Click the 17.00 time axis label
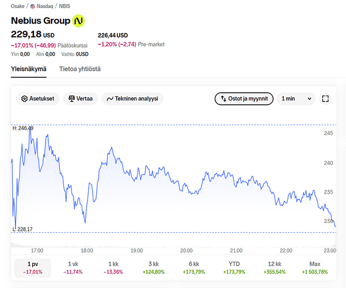 pos(37,251)
